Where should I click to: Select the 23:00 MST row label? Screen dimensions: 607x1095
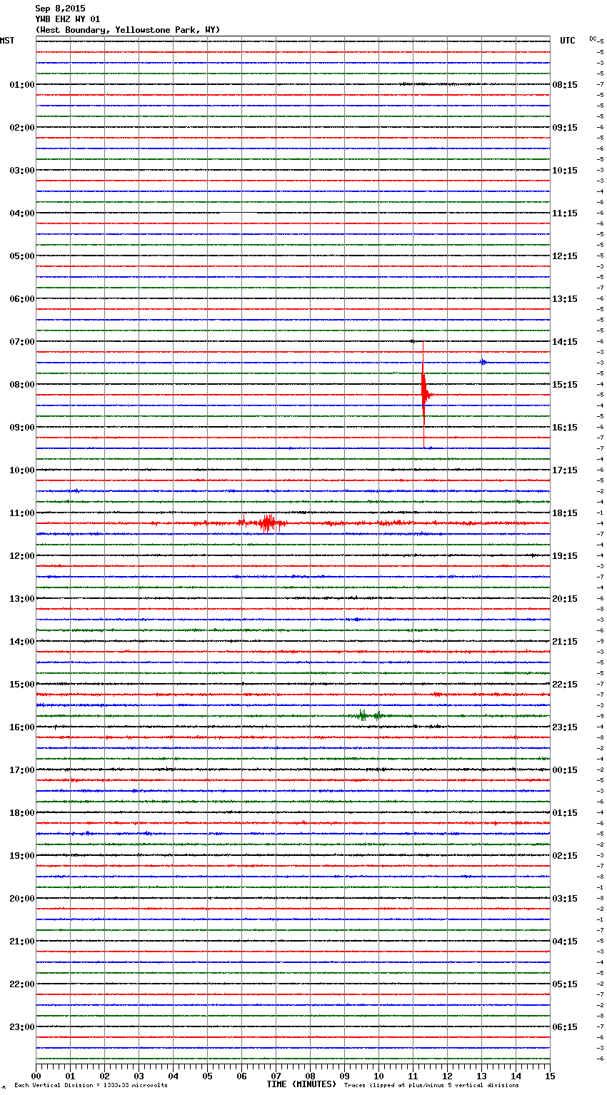point(22,1027)
